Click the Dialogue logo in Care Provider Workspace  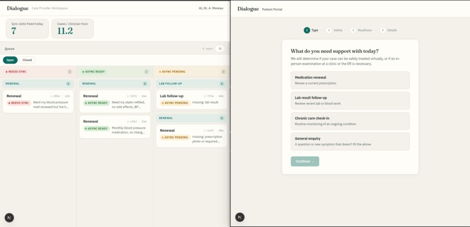click(17, 8)
